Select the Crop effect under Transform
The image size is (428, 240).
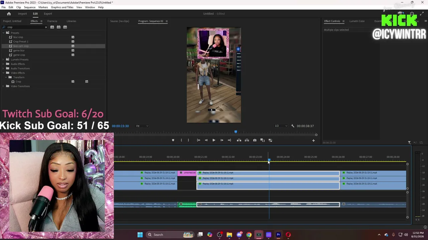pos(18,82)
